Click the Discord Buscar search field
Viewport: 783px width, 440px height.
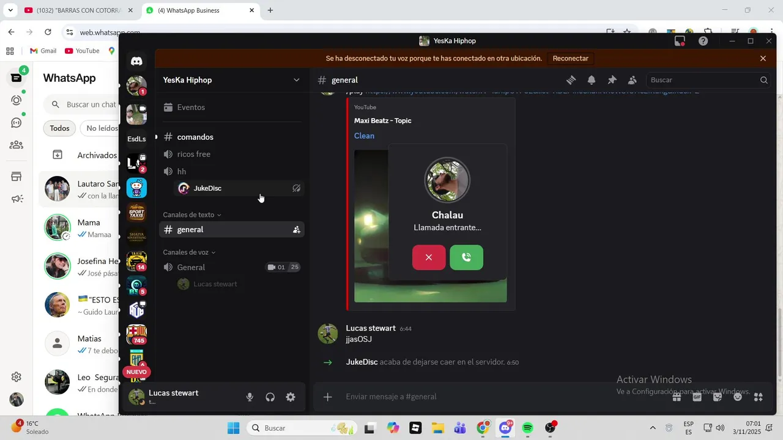(x=708, y=80)
